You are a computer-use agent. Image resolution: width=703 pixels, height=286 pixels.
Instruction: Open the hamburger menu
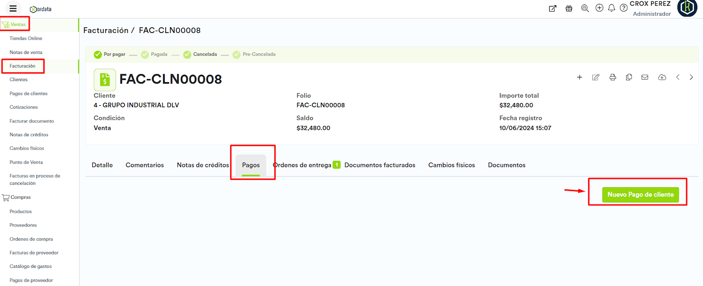click(13, 8)
